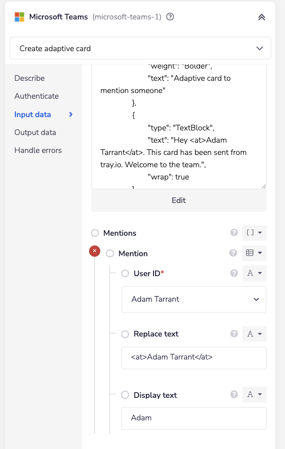Screen dimensions: 285x449
Task: Select the Mentions radio button
Action: pyautogui.click(x=95, y=233)
